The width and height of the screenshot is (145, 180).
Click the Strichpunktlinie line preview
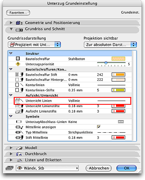click(111, 132)
